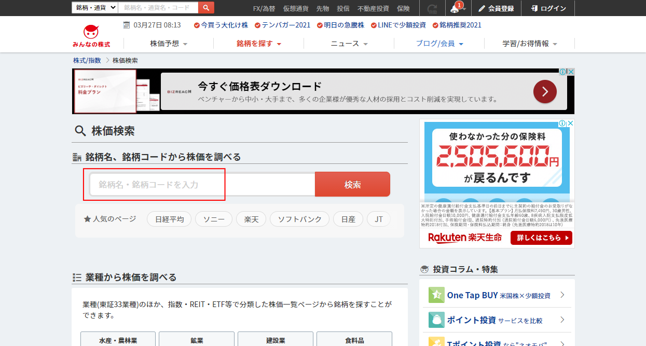
Task: Open 投信 in top menu
Action: [343, 8]
